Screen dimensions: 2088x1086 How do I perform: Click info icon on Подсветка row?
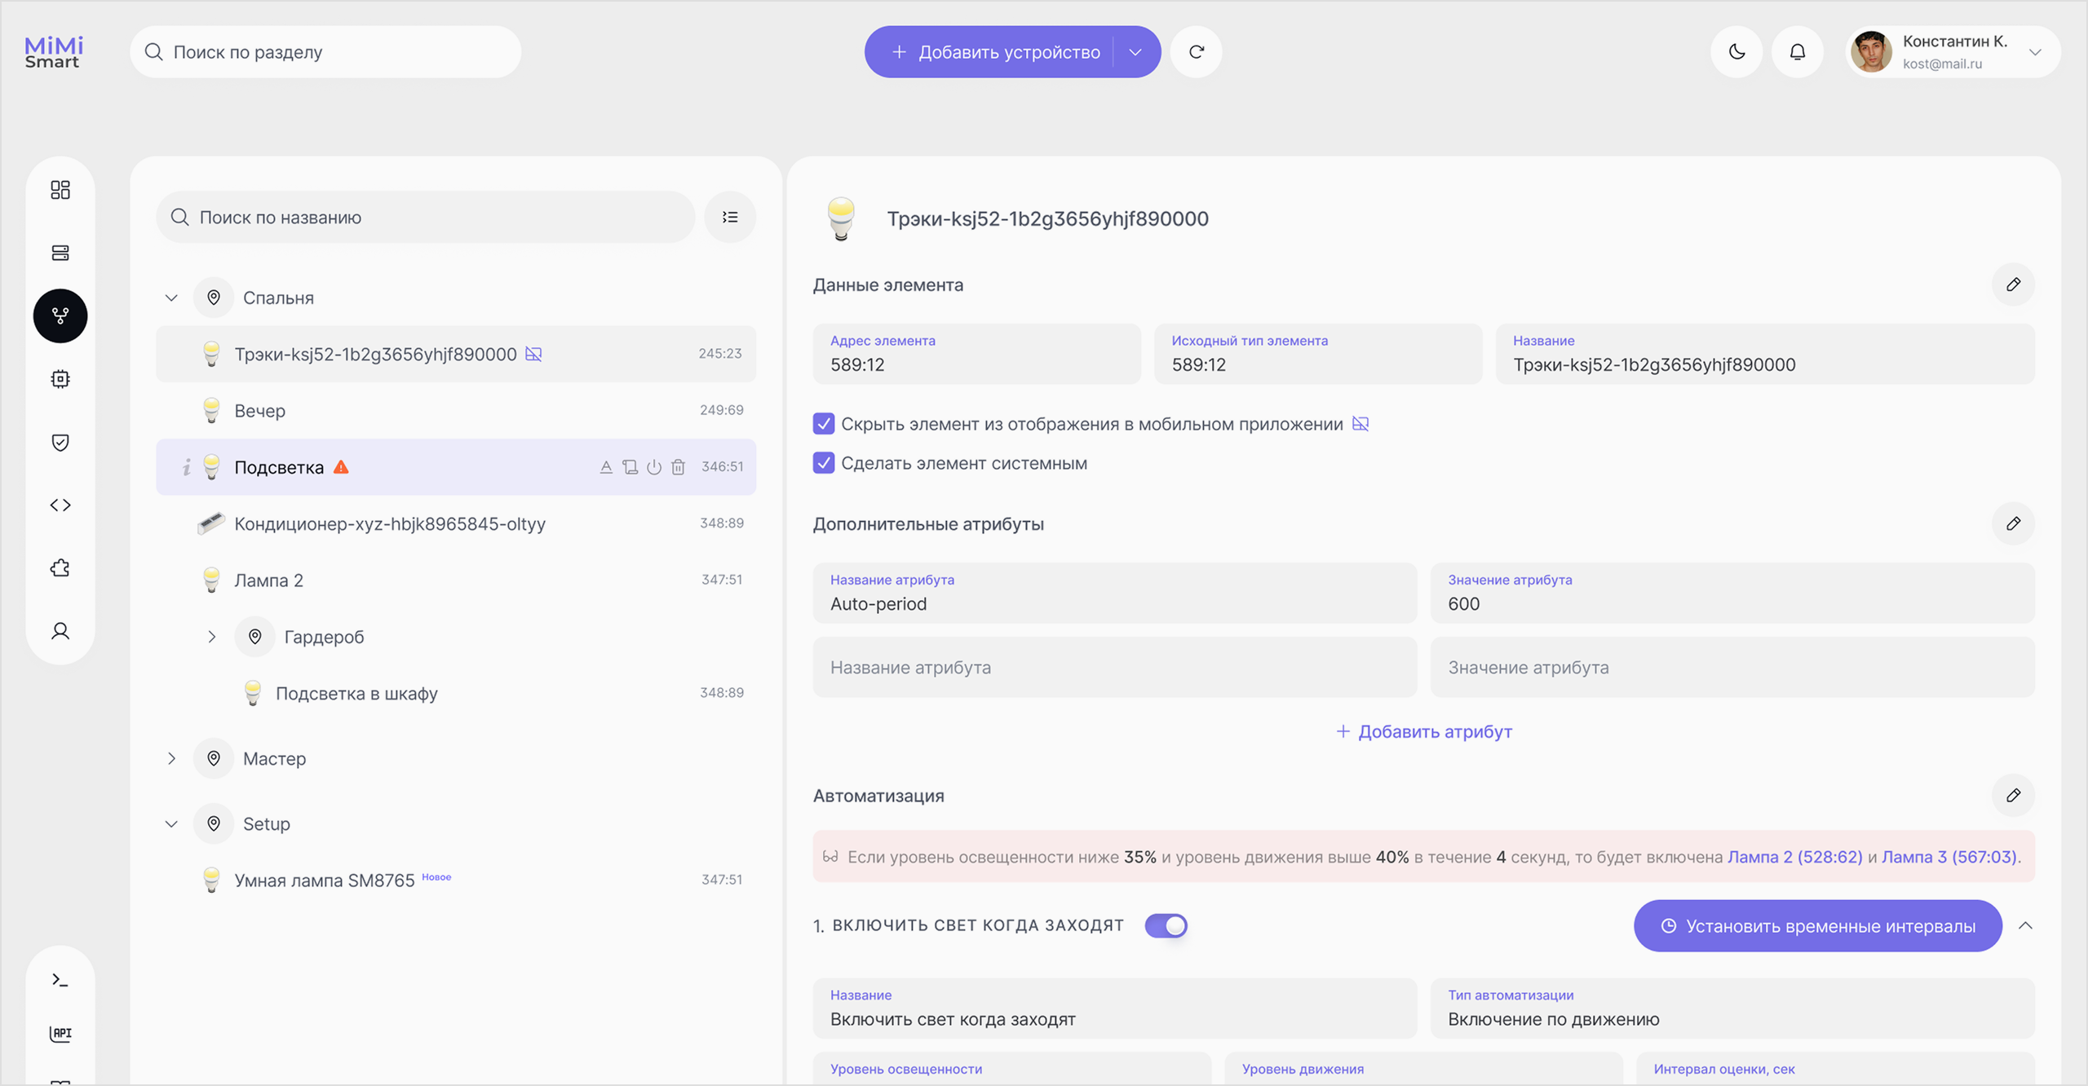point(187,466)
